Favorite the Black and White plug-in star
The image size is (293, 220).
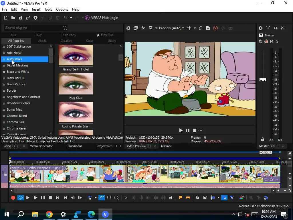click(x=4, y=72)
